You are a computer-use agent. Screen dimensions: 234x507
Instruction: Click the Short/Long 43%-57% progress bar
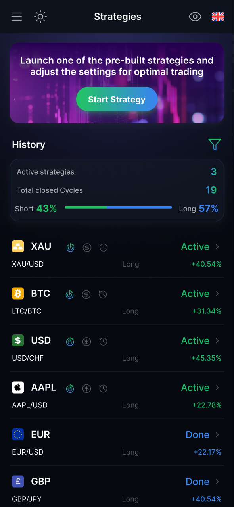pyautogui.click(x=118, y=207)
